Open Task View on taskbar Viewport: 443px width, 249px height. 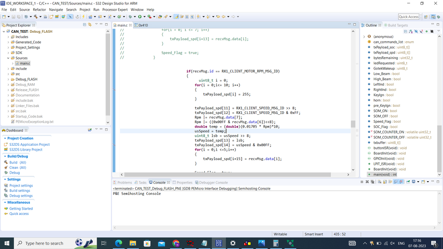click(x=104, y=243)
